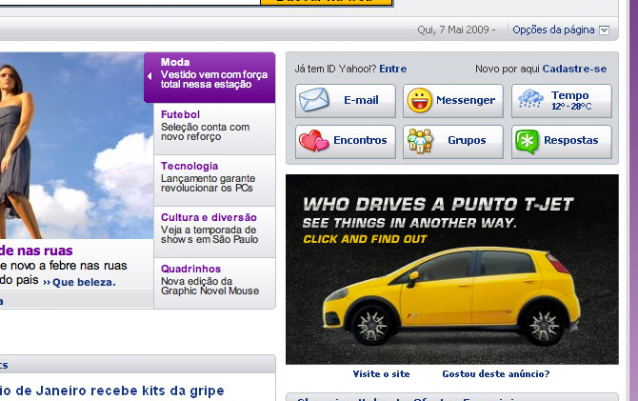The width and height of the screenshot is (638, 401).
Task: Select the Futebol news tab
Action: coord(214,129)
